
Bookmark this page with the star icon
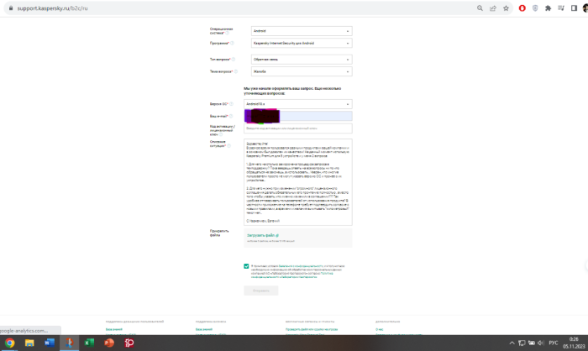[506, 8]
